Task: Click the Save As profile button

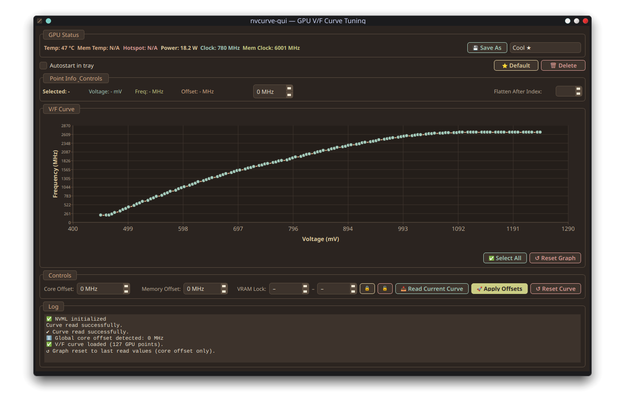Action: (x=487, y=48)
